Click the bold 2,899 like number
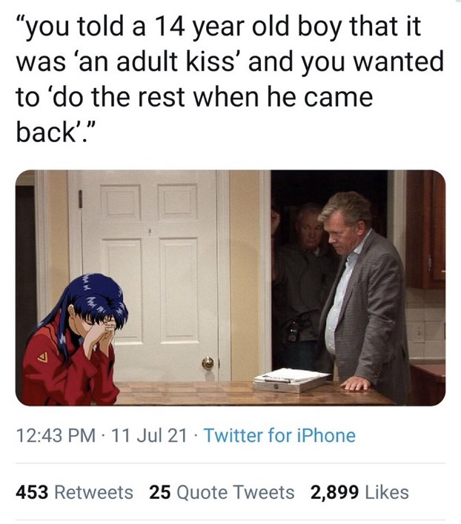The image size is (461, 524). point(334,492)
